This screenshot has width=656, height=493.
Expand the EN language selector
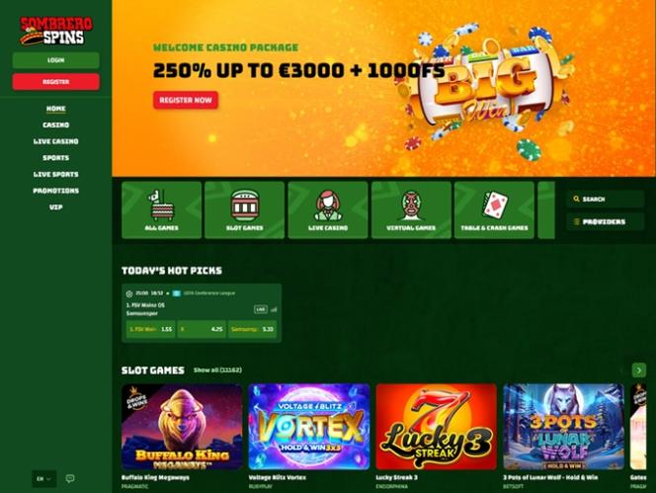(43, 479)
